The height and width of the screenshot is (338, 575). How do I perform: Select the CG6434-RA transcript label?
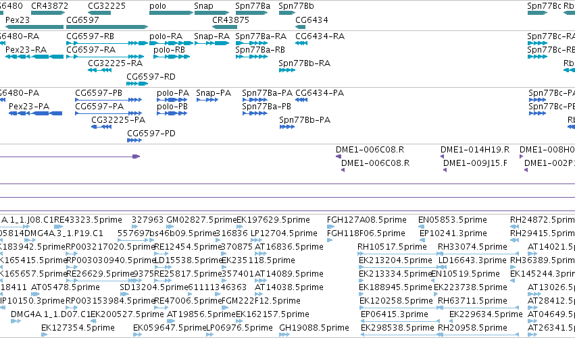tap(320, 36)
